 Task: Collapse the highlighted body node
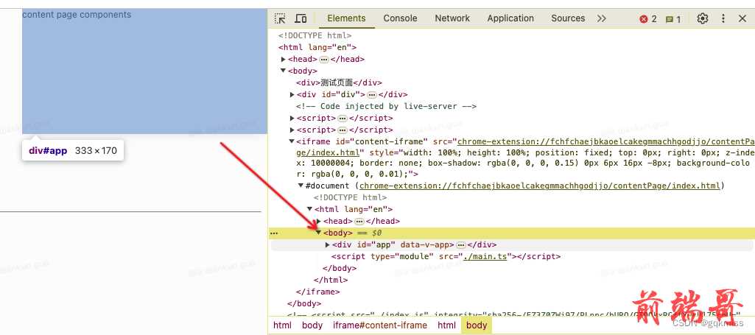pyautogui.click(x=319, y=233)
